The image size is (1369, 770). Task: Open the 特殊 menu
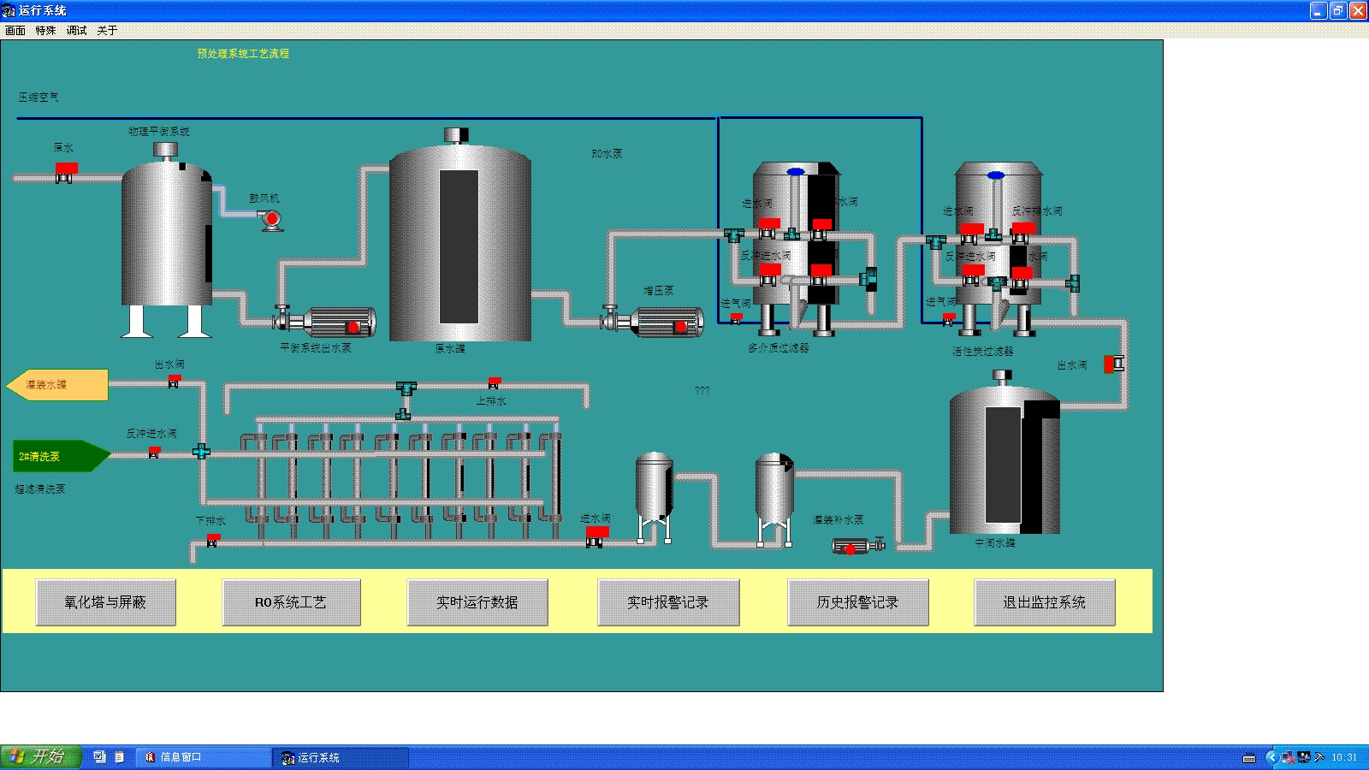[x=45, y=31]
